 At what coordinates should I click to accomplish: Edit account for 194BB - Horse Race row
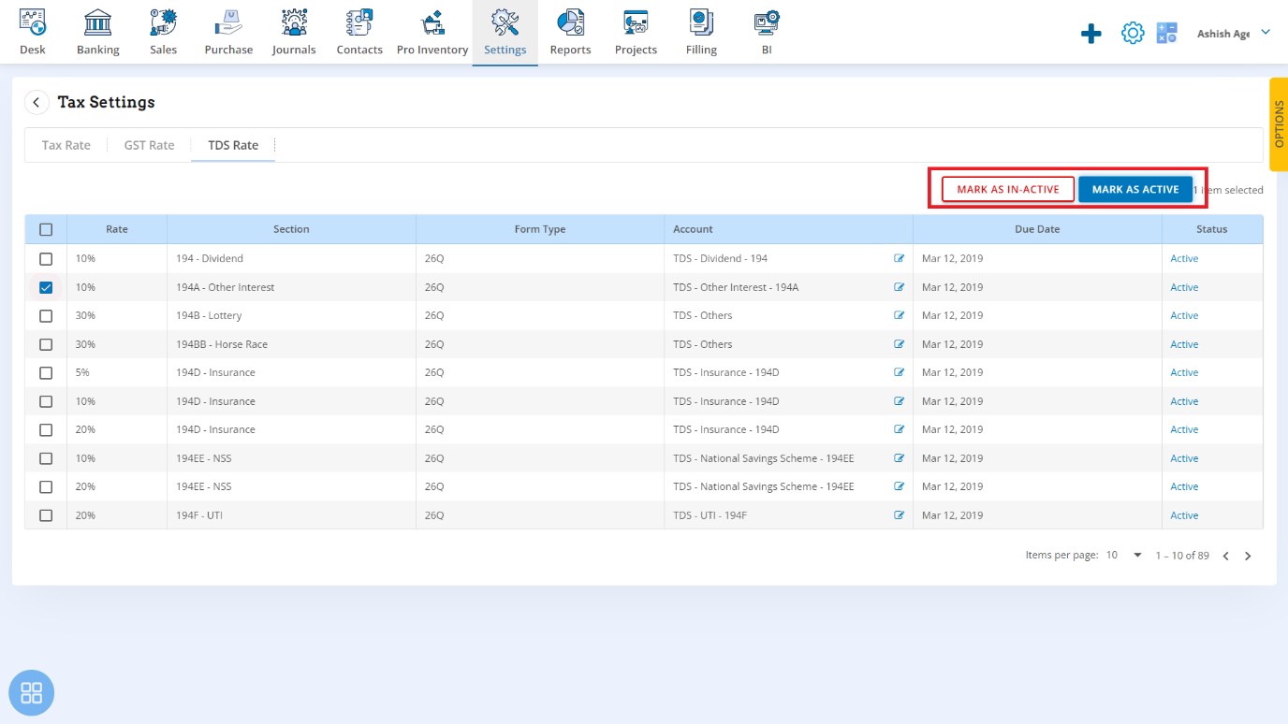coord(900,344)
